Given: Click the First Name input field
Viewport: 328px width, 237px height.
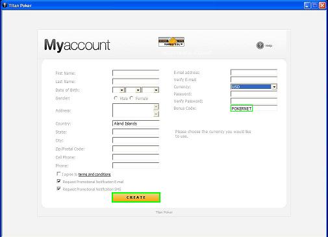Looking at the screenshot, I should (x=136, y=73).
